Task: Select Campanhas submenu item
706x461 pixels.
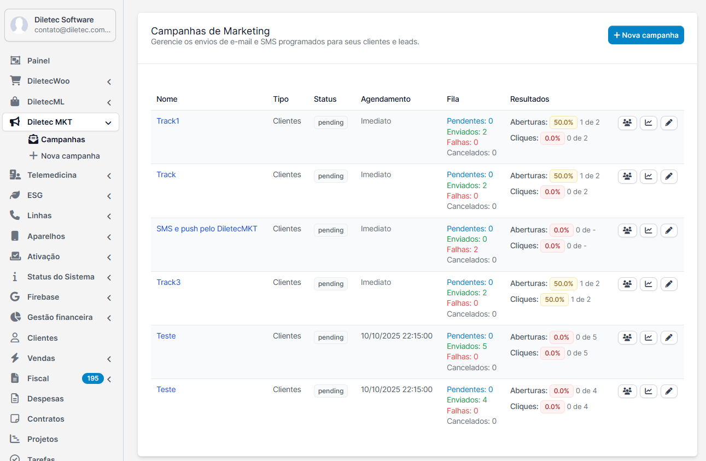Action: (62, 139)
